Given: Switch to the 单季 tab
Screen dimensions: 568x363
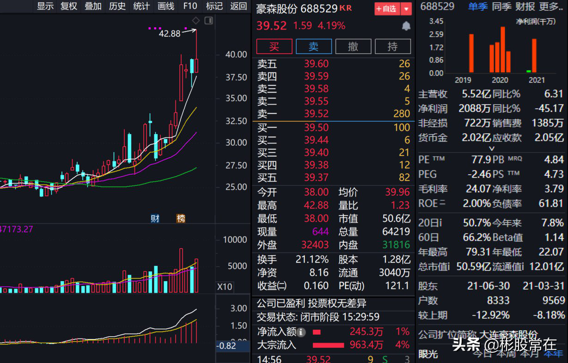Looking at the screenshot, I should coord(478,6).
